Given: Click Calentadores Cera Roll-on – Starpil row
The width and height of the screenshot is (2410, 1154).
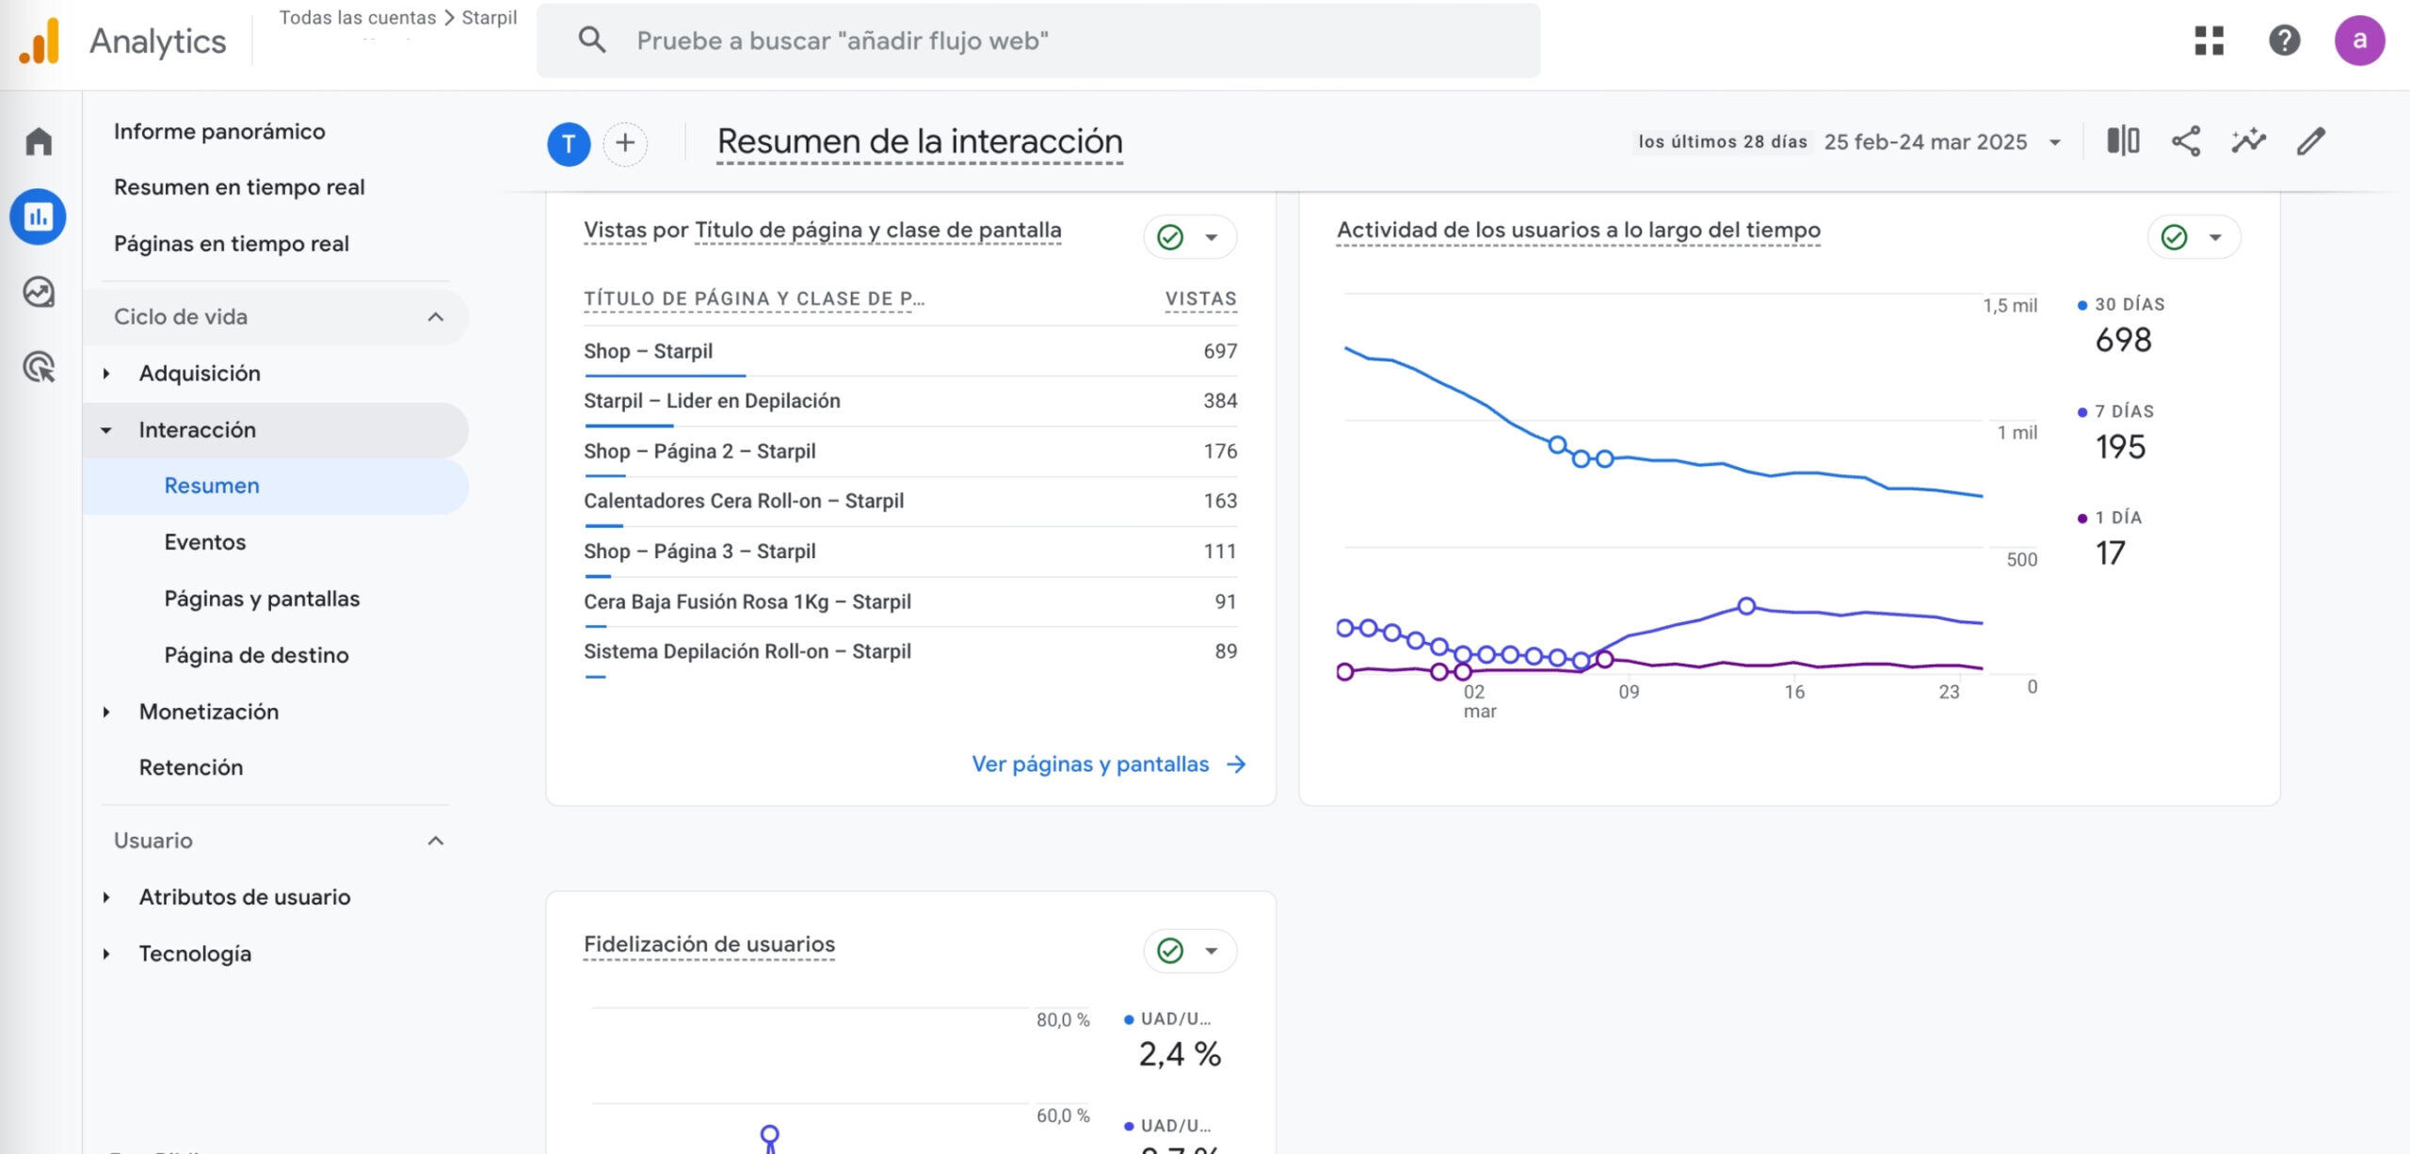Looking at the screenshot, I should pyautogui.click(x=910, y=501).
